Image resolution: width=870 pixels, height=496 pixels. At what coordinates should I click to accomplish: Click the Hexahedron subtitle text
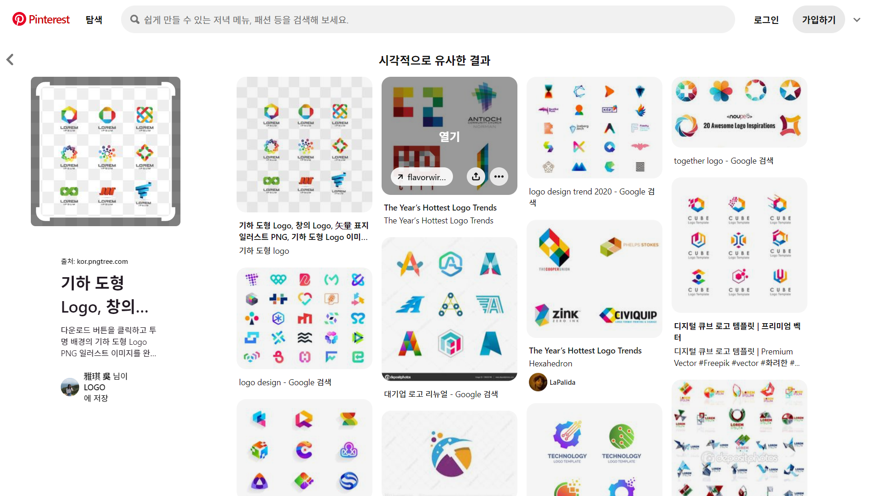point(551,363)
